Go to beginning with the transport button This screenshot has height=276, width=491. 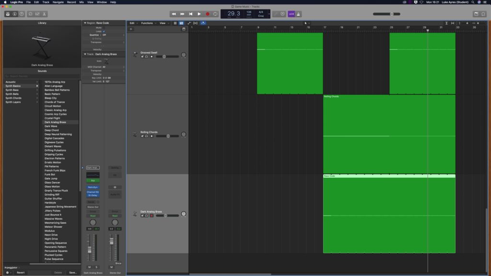[191, 14]
